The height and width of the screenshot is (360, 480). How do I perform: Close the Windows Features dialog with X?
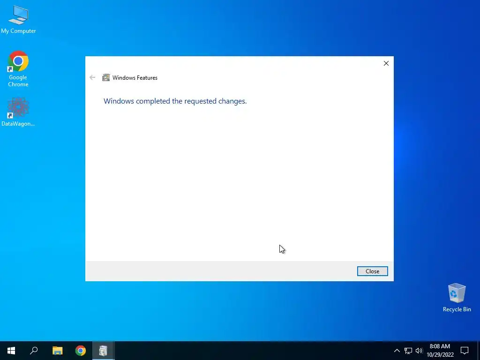pos(386,63)
